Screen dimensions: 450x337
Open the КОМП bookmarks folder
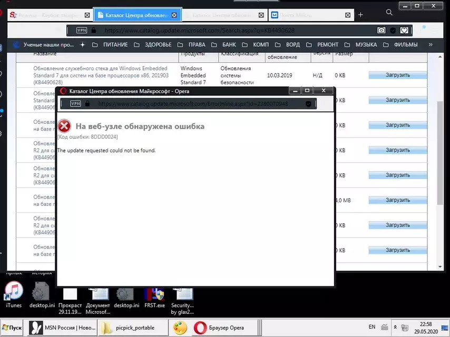[x=256, y=45]
